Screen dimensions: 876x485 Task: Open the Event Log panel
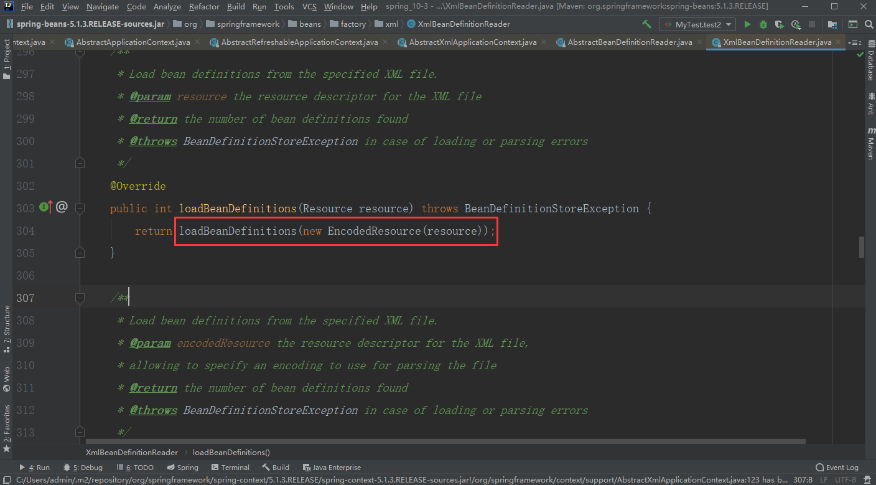837,468
